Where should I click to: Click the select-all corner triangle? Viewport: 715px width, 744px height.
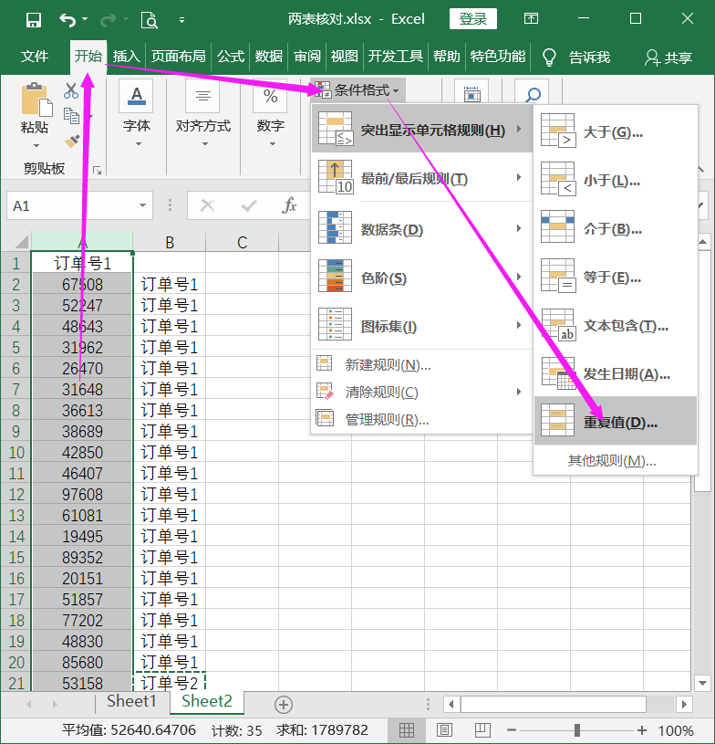pos(20,243)
